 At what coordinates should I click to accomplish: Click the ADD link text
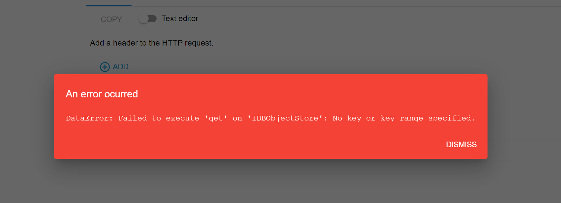click(x=120, y=67)
